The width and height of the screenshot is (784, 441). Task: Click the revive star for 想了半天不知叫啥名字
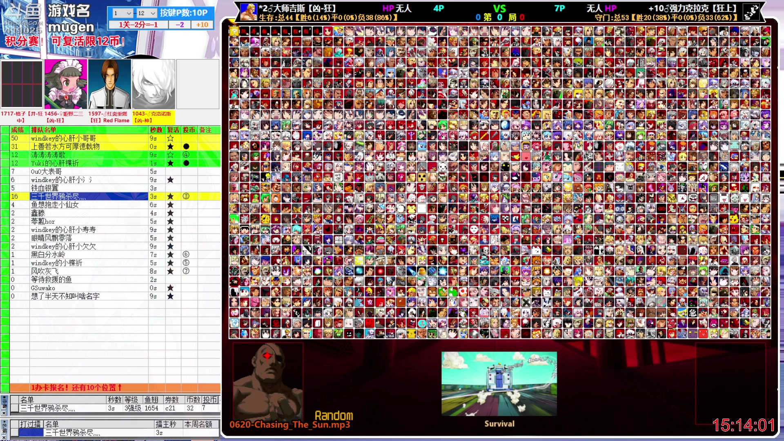170,296
